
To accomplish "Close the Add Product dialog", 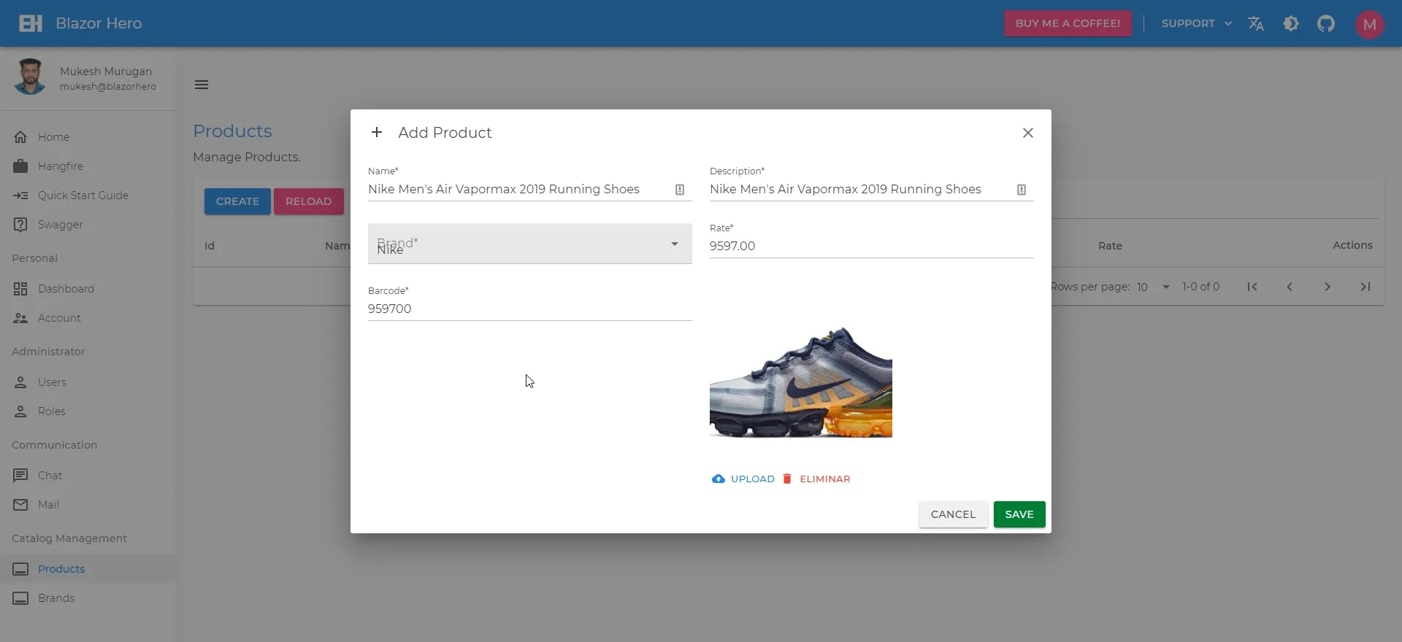I will (1027, 133).
